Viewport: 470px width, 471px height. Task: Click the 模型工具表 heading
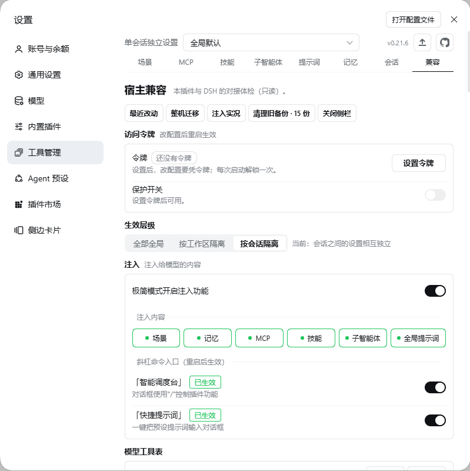pos(144,452)
